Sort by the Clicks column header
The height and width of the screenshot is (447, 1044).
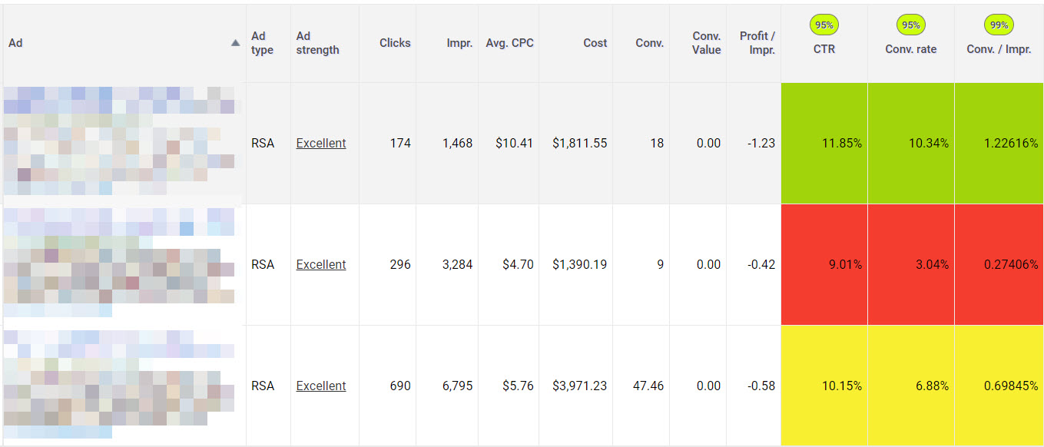pyautogui.click(x=395, y=43)
